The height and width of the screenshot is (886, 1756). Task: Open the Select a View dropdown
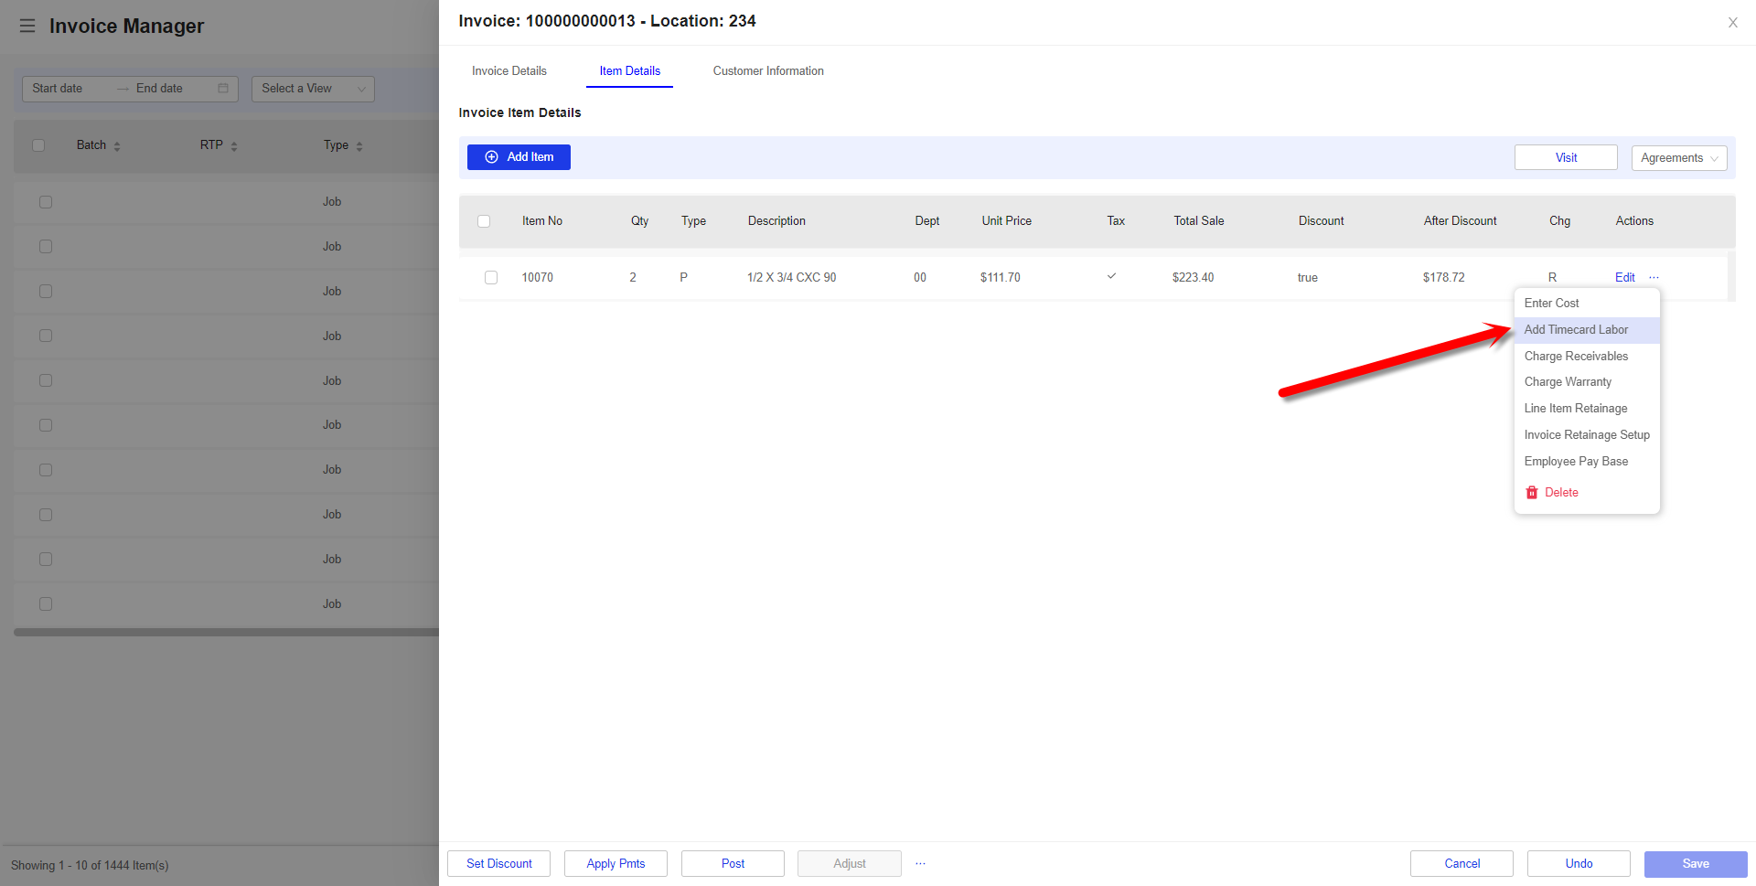[313, 89]
